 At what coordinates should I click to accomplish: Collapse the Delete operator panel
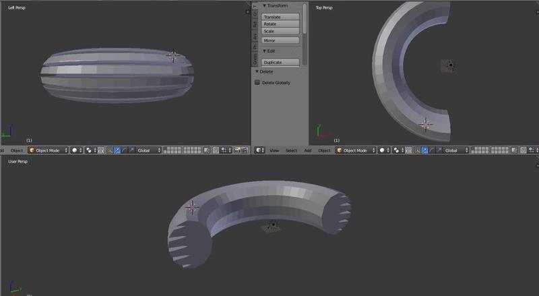257,71
